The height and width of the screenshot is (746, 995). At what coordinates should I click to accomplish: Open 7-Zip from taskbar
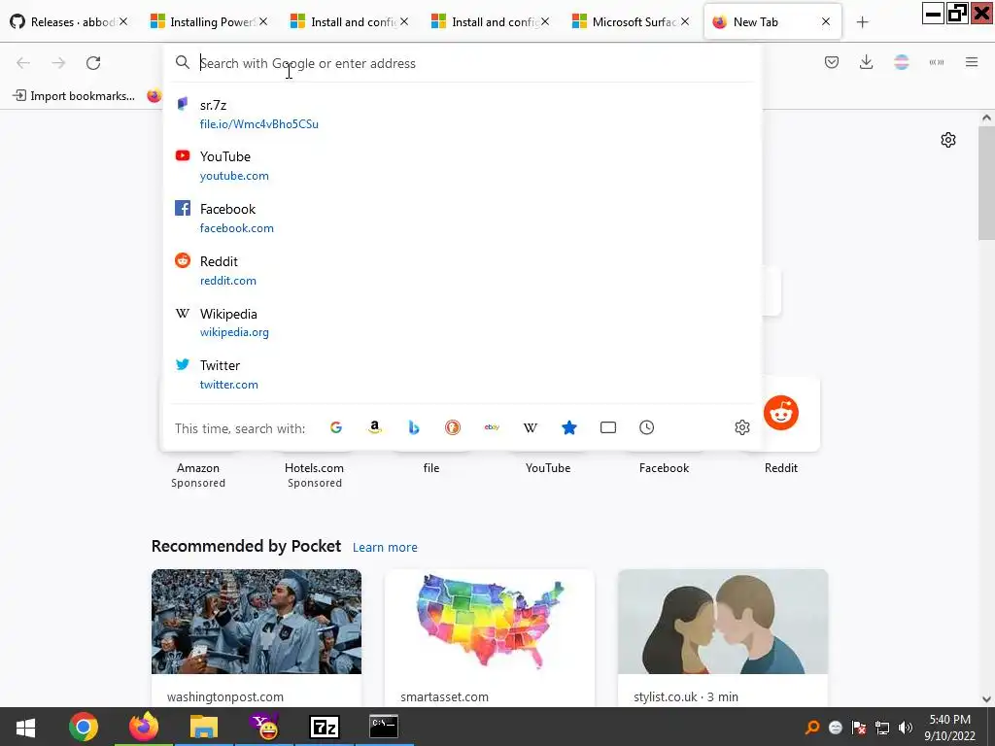pyautogui.click(x=325, y=727)
